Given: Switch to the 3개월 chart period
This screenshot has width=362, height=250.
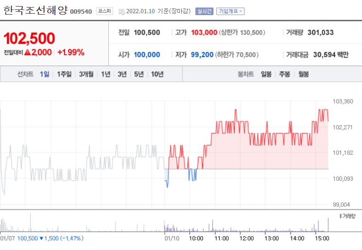Looking at the screenshot, I should (x=86, y=74).
